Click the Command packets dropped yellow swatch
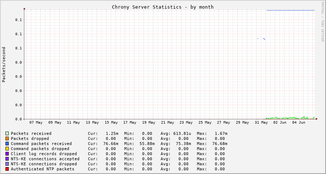This screenshot has height=174, width=326. click(7, 149)
